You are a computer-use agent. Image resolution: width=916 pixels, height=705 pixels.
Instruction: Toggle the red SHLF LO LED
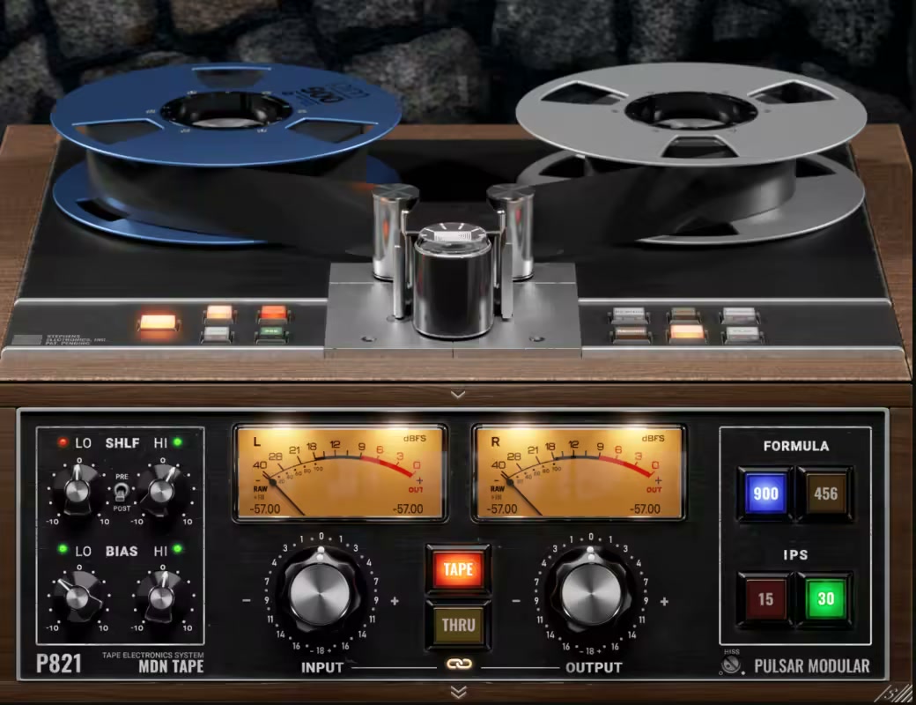tap(62, 442)
